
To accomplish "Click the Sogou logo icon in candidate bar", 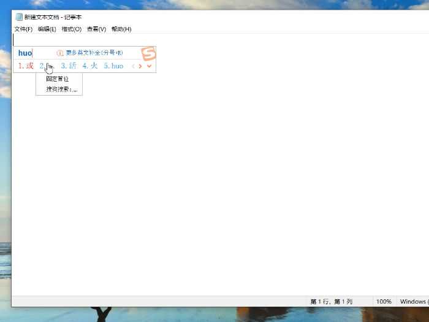I will (148, 53).
